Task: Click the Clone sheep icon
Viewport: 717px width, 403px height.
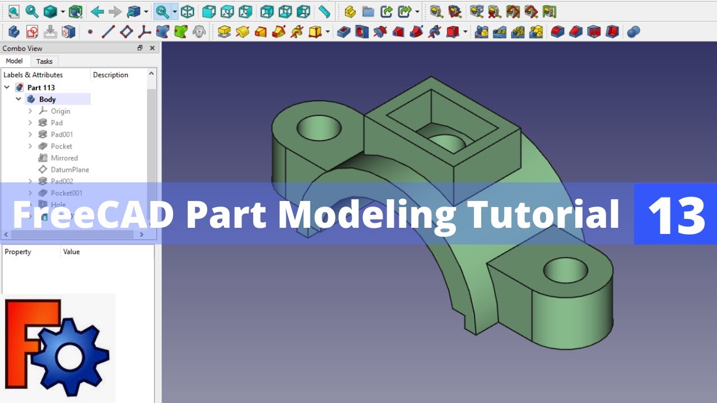Action: pyautogui.click(x=199, y=32)
